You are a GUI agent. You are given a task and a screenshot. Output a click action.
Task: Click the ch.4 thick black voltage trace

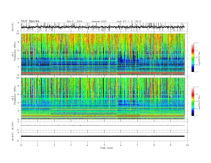[x=103, y=136]
